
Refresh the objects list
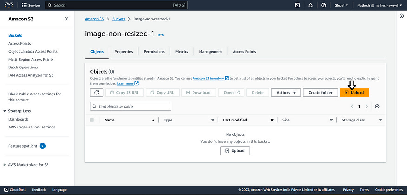pyautogui.click(x=97, y=93)
